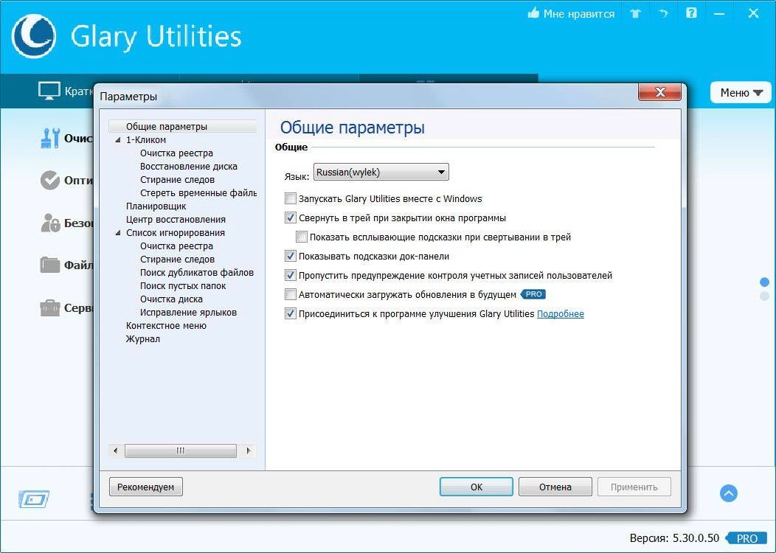Select Центр восстановления tree item
This screenshot has height=553, width=776.
(176, 220)
